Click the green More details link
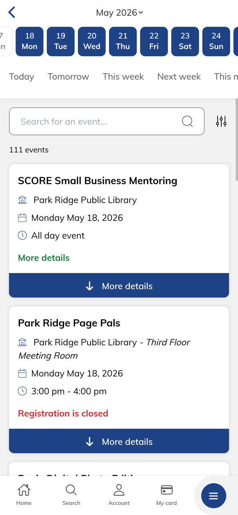The height and width of the screenshot is (515, 238). coord(44,258)
